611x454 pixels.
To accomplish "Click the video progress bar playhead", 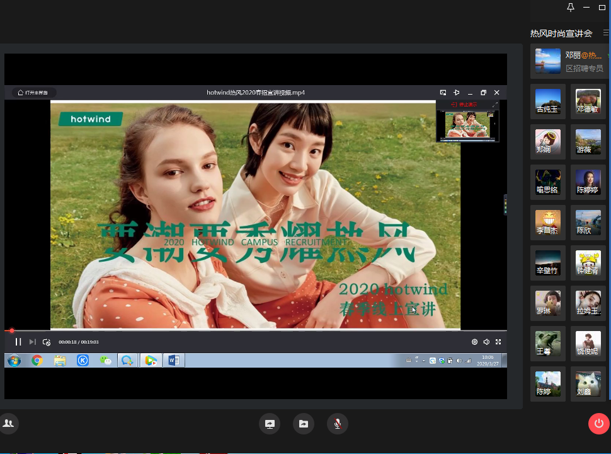I will (11, 330).
